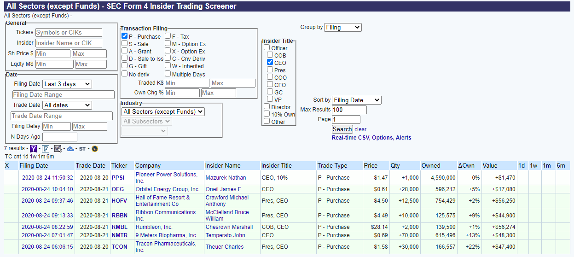Open the All Subsectors dropdown
The height and width of the screenshot is (257, 574).
click(x=147, y=121)
